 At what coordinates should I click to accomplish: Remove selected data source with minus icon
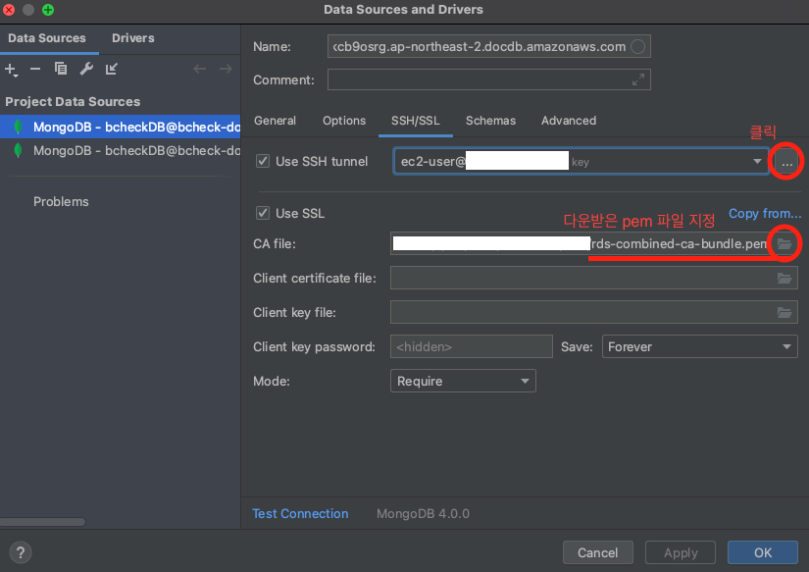coord(35,69)
